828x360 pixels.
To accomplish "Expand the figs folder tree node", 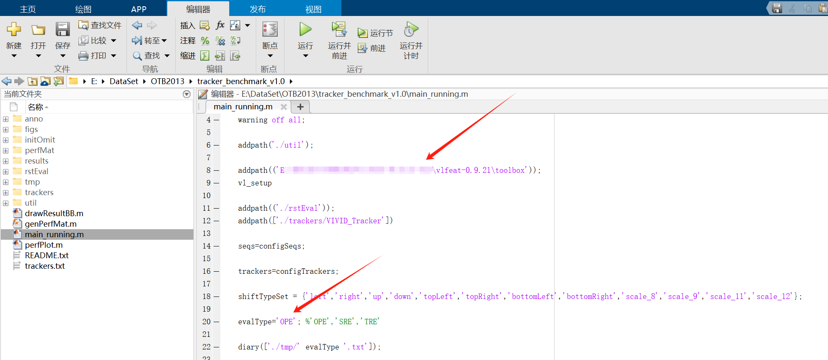I will (5, 130).
